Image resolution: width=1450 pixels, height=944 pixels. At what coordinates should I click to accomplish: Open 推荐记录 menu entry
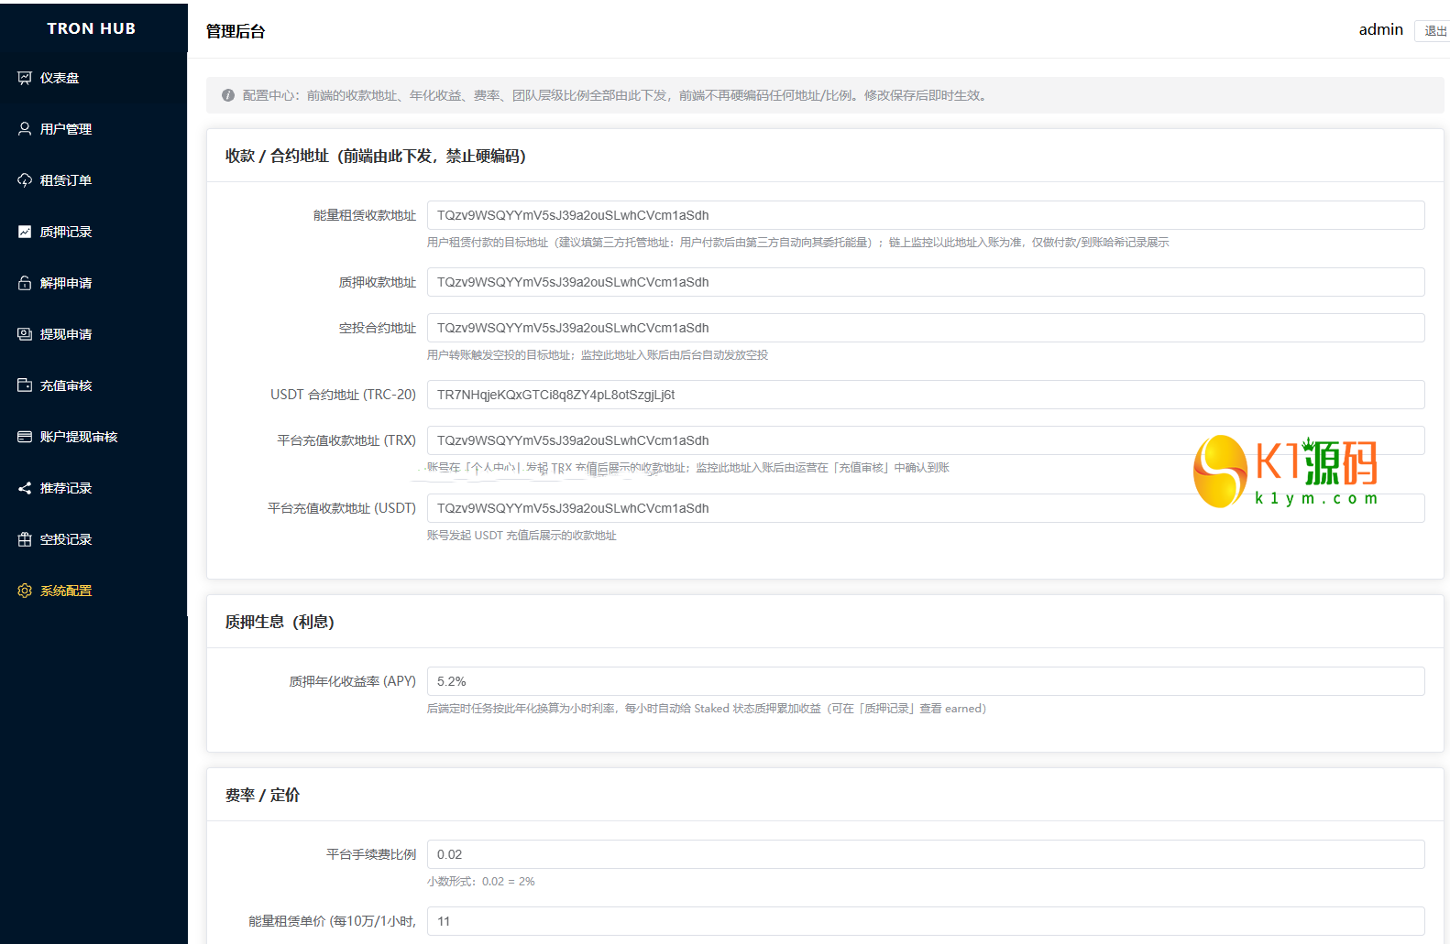coord(93,488)
